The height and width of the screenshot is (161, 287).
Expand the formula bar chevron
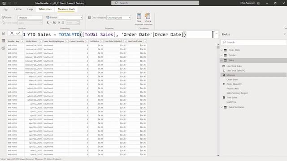click(217, 34)
